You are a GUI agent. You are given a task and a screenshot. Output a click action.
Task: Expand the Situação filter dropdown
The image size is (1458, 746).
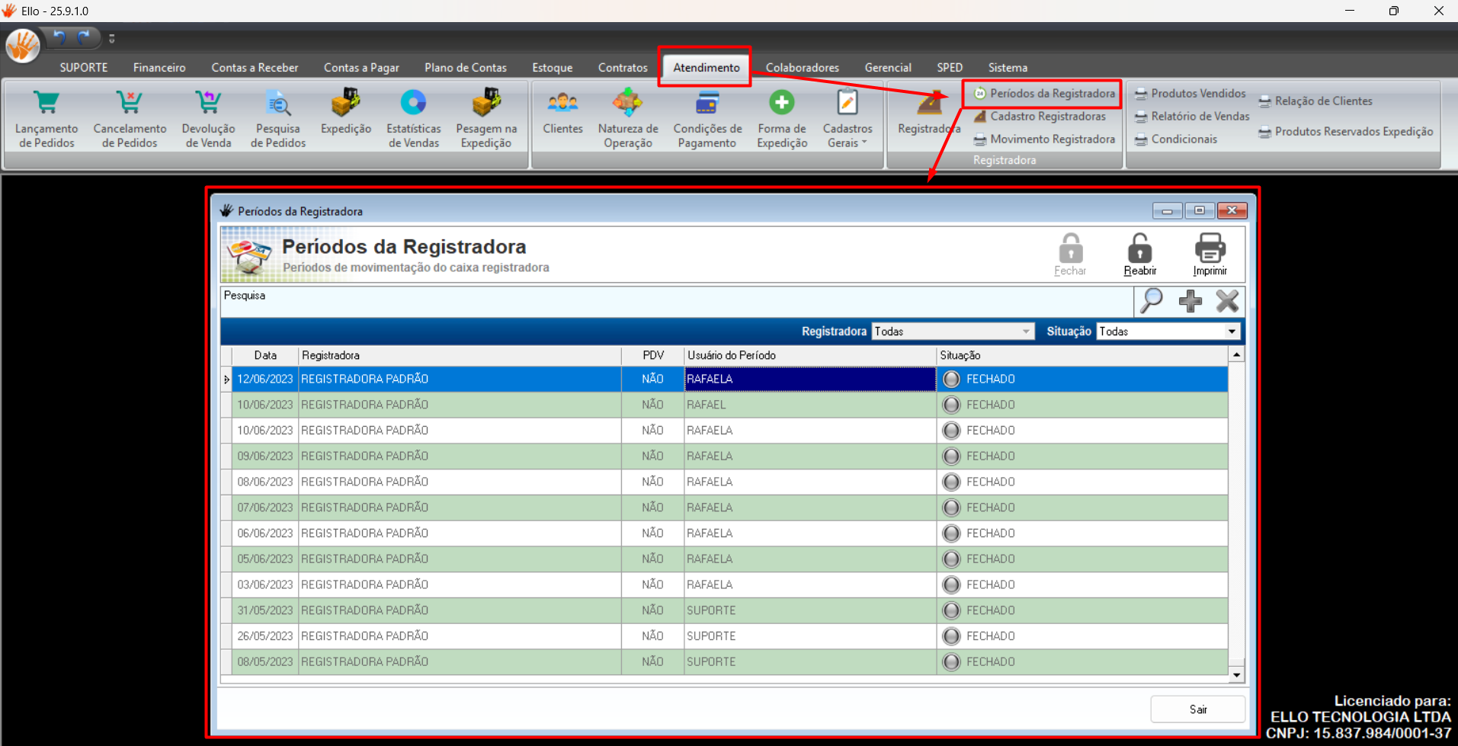(x=1232, y=331)
